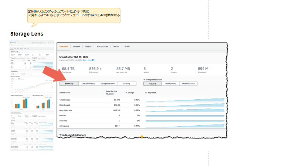Switch to the Account tab
This screenshot has height=166, width=282.
77,46
